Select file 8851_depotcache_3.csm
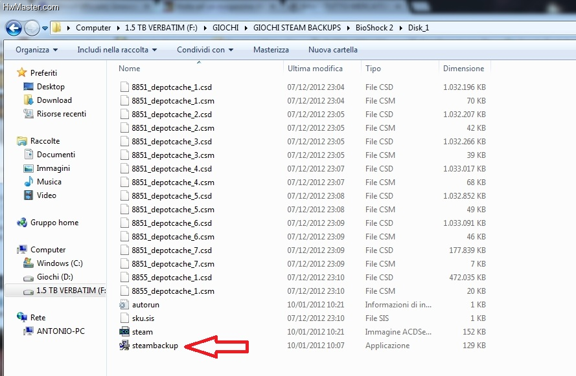 pyautogui.click(x=173, y=155)
